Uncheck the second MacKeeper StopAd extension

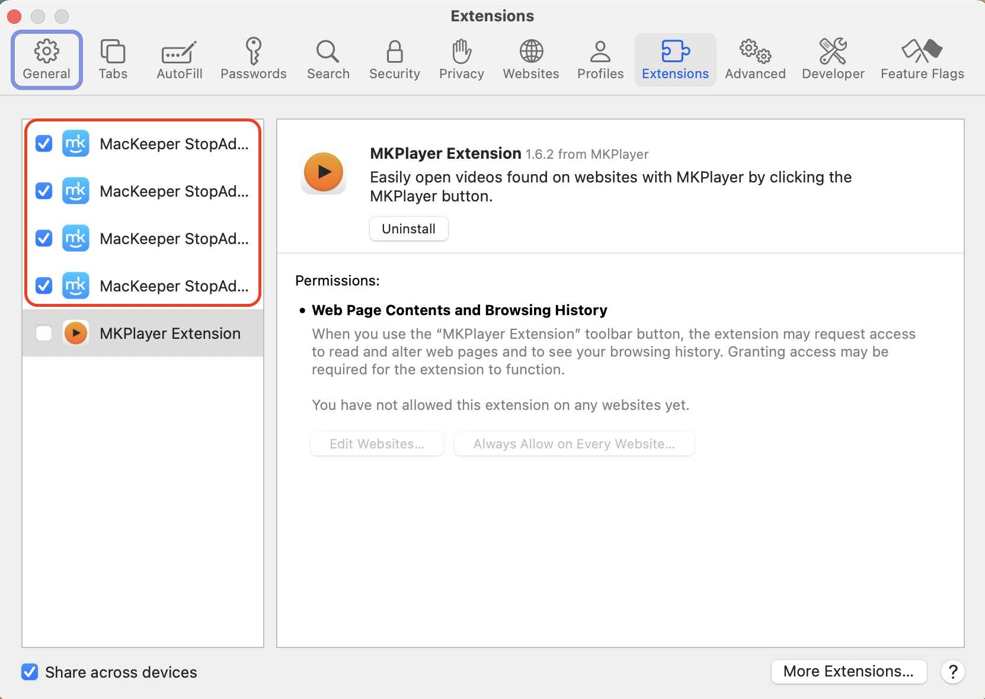pos(44,191)
